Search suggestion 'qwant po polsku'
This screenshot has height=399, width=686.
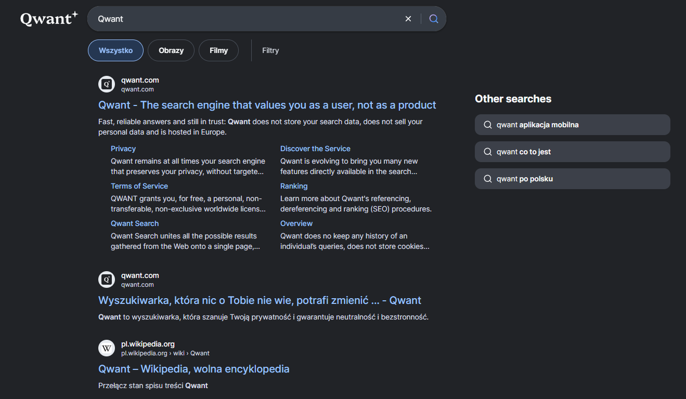573,179
